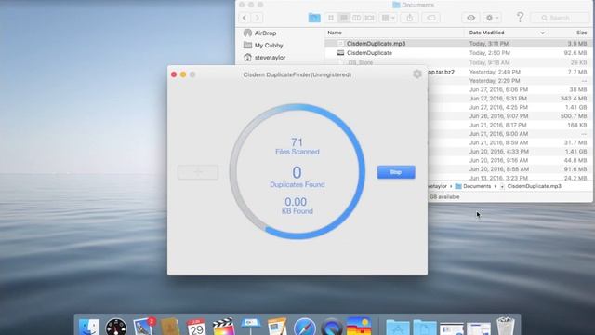The height and width of the screenshot is (335, 595).
Task: Open Dashboard from the Dock
Action: click(116, 327)
